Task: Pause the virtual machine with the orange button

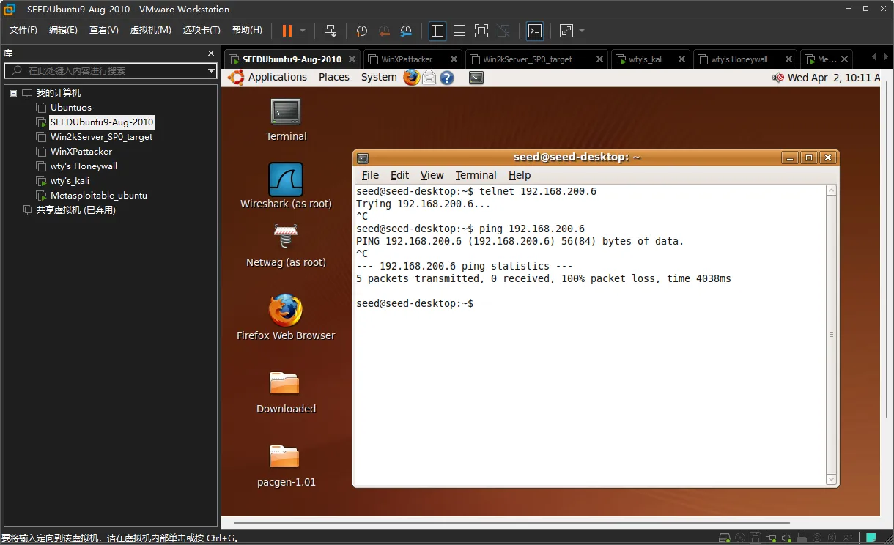Action: (287, 31)
